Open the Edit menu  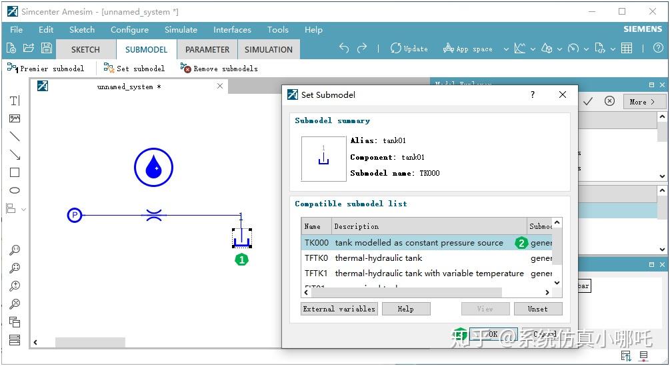pos(46,29)
